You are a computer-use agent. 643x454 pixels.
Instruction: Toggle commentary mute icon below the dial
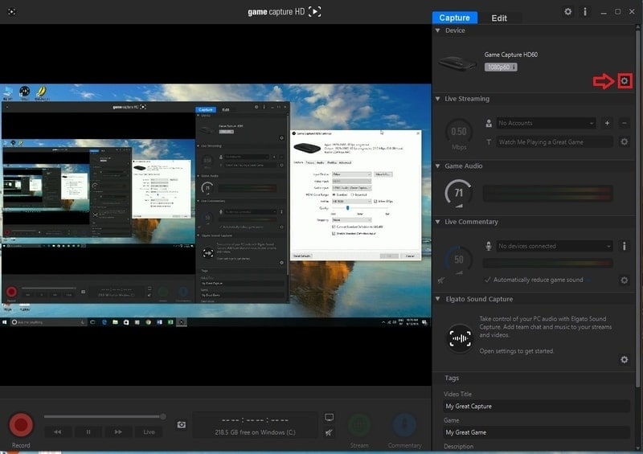click(441, 280)
